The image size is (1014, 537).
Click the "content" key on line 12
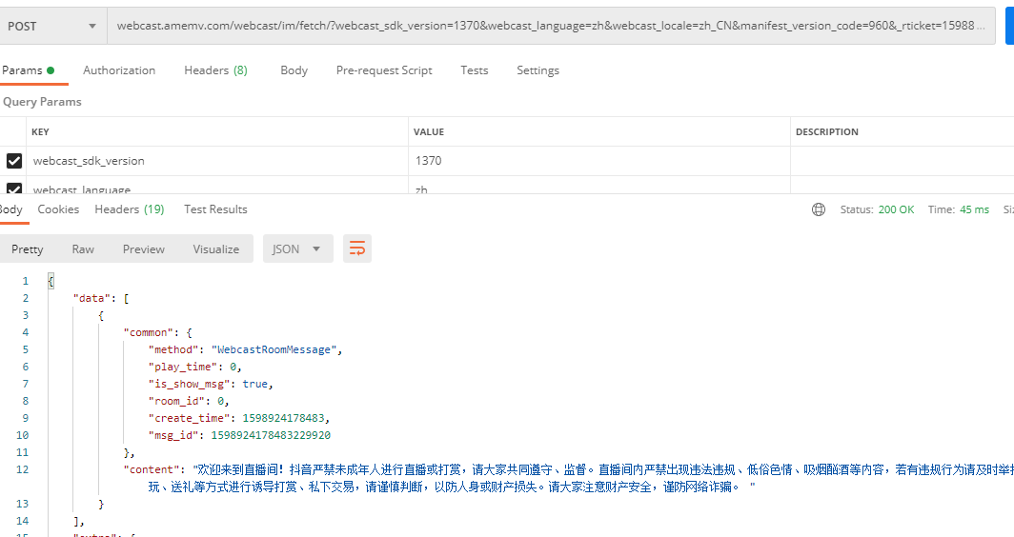click(x=152, y=469)
